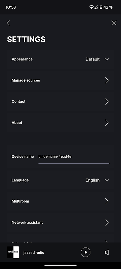Close settings with the X icon
This screenshot has width=121, height=269.
114,23
